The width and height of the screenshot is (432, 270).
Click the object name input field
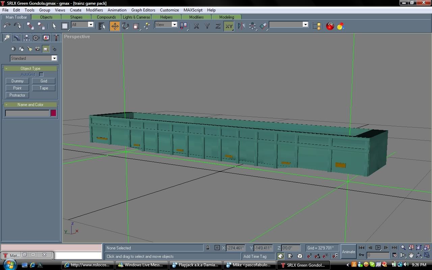27,113
